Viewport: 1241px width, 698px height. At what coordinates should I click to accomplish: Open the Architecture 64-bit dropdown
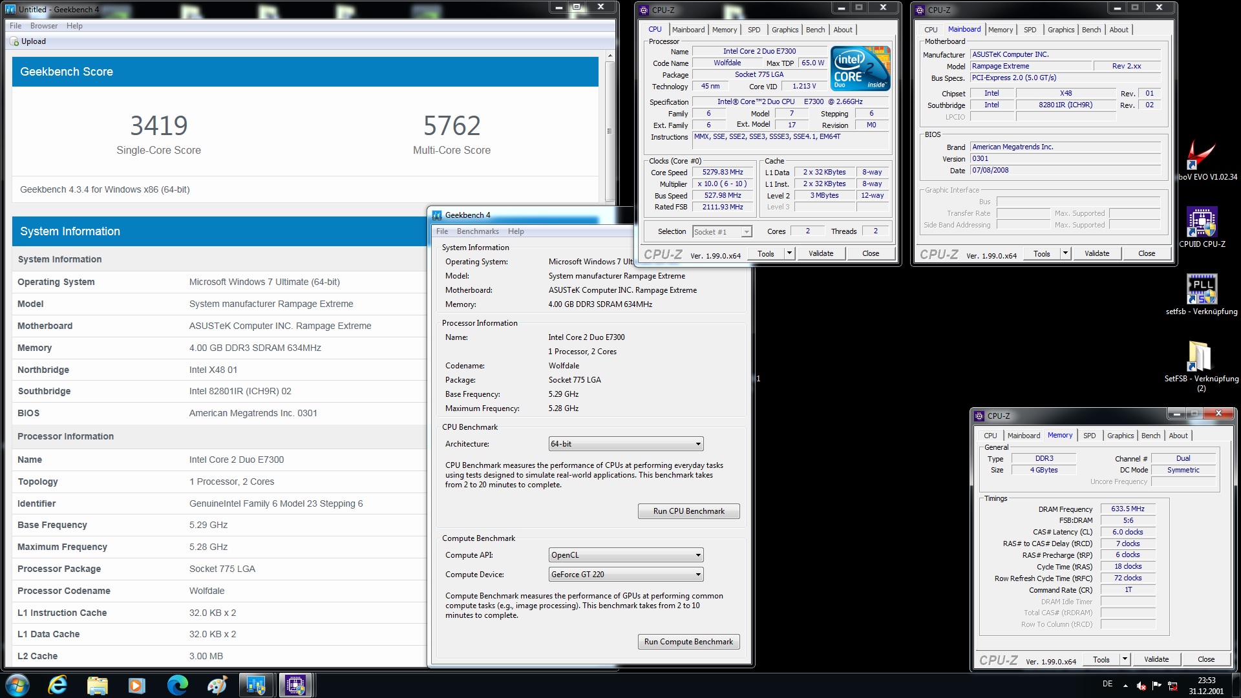[626, 444]
